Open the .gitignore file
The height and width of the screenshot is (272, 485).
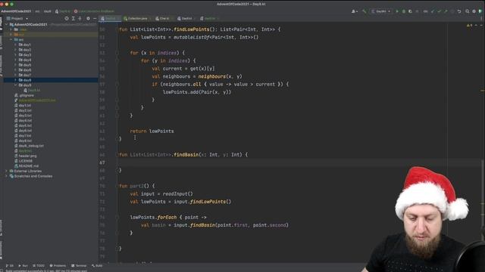click(x=24, y=95)
